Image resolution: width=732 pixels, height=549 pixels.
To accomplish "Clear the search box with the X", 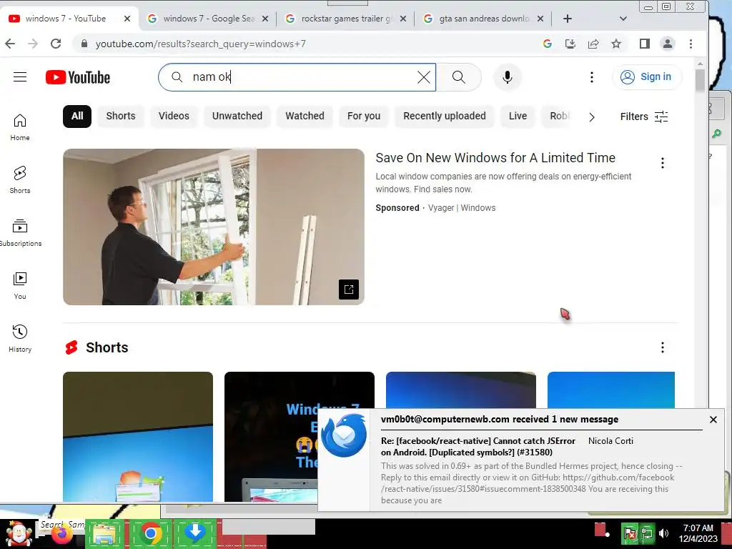I will tap(423, 77).
